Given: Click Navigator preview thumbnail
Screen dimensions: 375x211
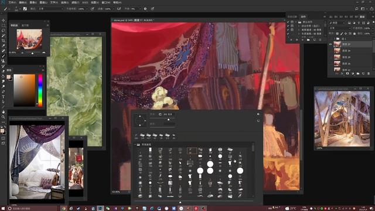Looking at the screenshot, I should point(29,39).
